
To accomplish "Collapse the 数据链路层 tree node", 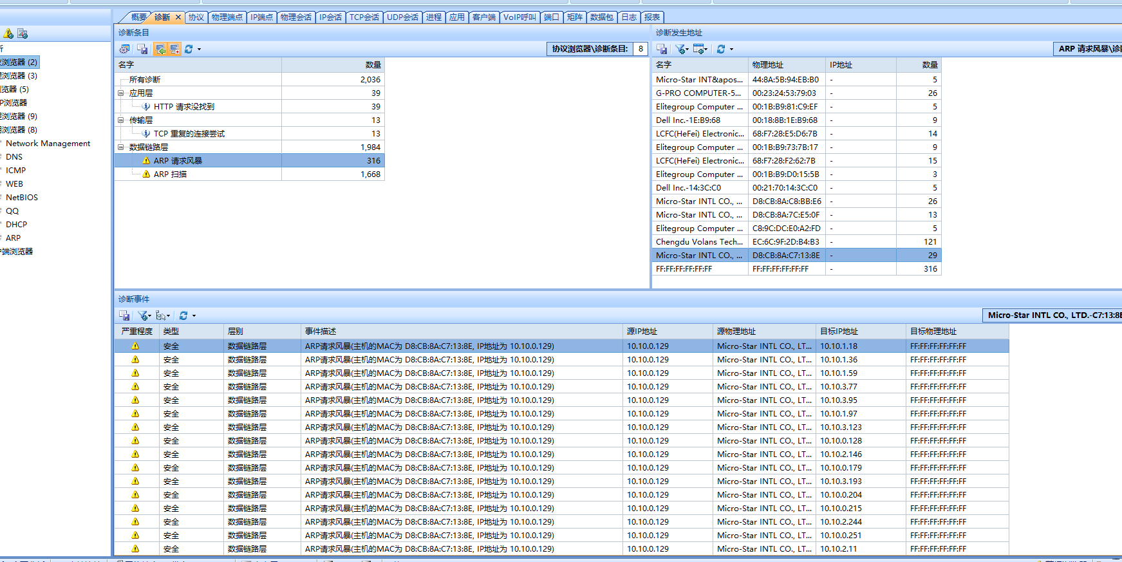I will tap(120, 147).
